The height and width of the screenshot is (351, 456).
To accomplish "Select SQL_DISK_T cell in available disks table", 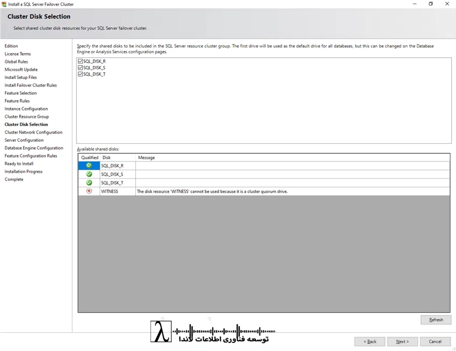I will pos(118,183).
